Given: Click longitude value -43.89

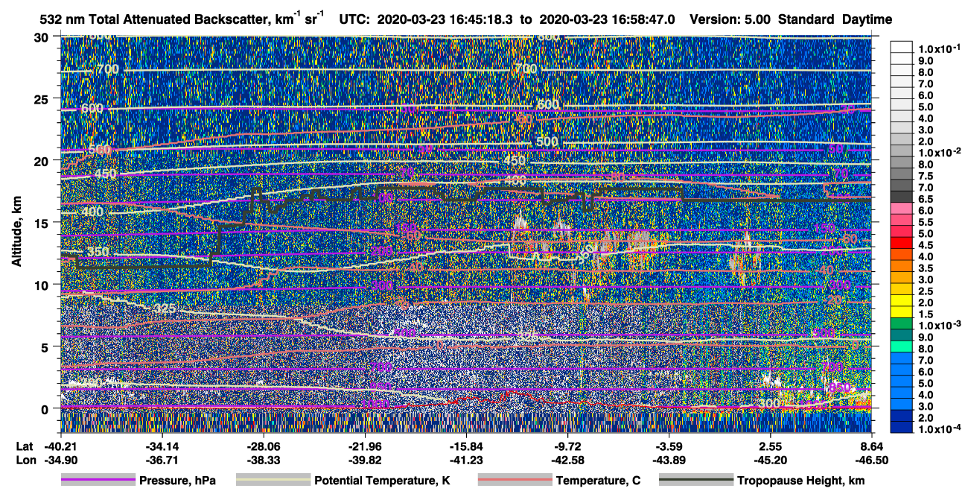Looking at the screenshot, I should point(669,460).
